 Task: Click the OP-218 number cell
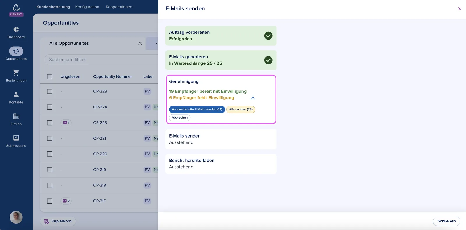pos(100,185)
